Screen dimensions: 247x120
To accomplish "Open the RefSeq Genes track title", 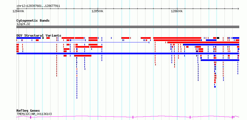I will pyautogui.click(x=28, y=111).
